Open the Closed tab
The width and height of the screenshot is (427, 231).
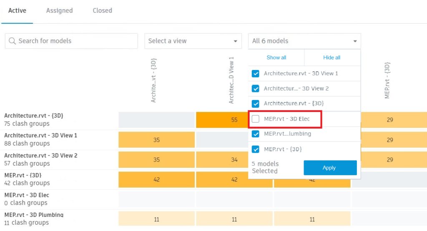coord(103,10)
